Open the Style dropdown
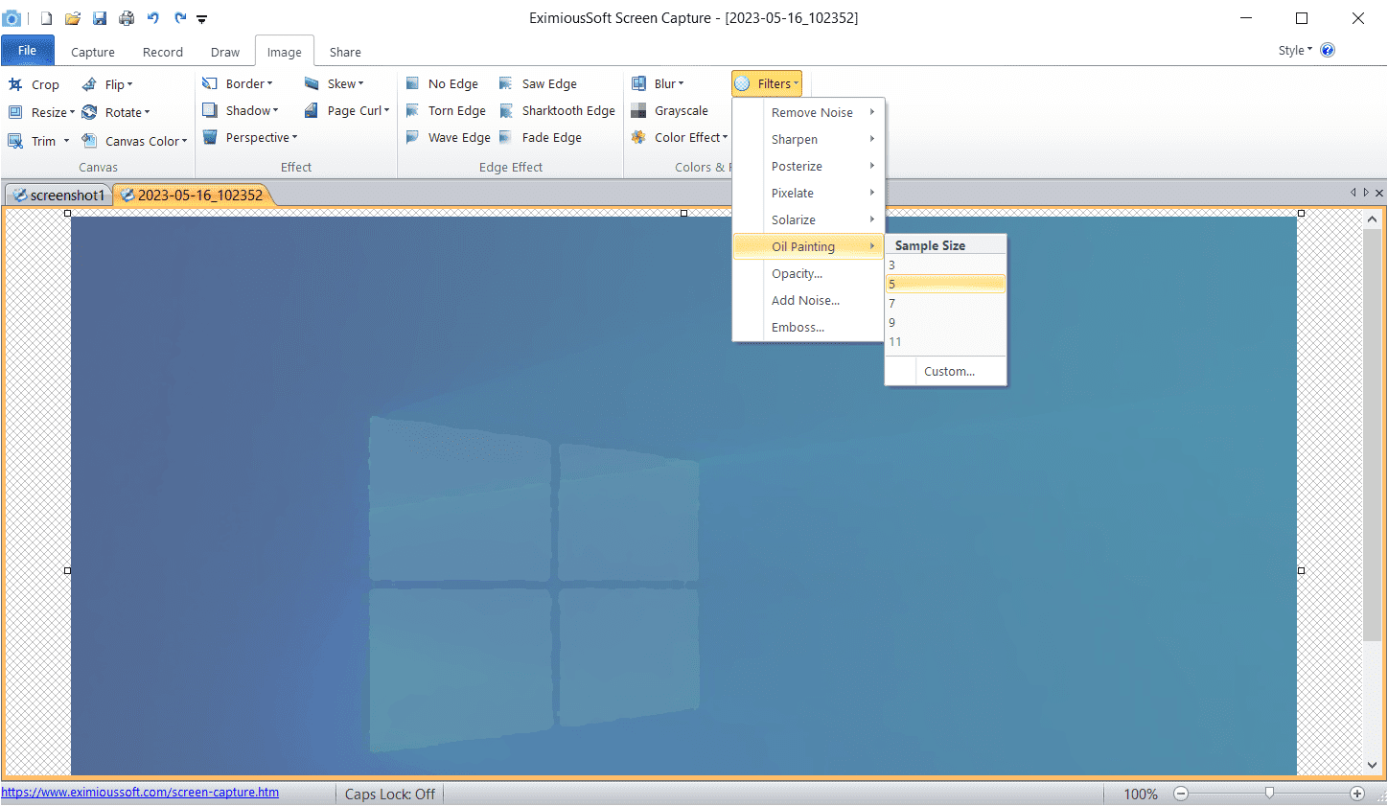 (1295, 50)
